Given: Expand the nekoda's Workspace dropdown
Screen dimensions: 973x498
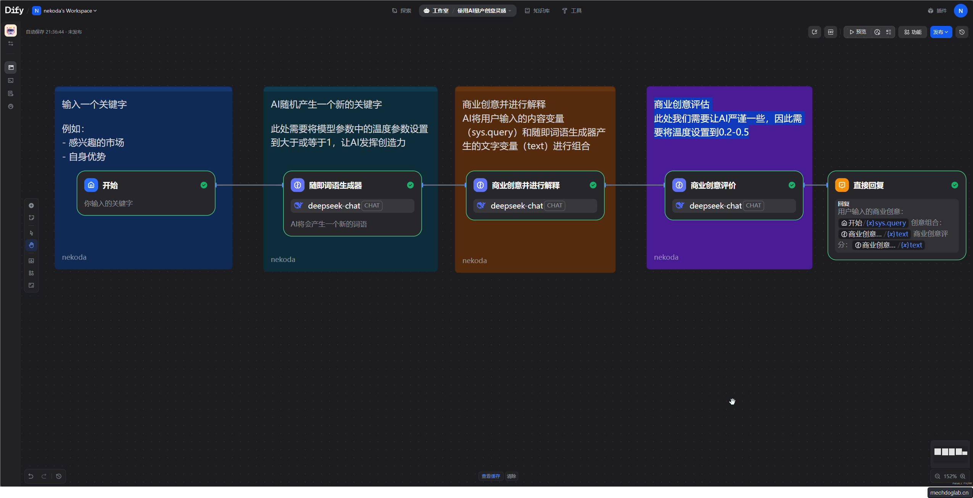Looking at the screenshot, I should pyautogui.click(x=64, y=11).
